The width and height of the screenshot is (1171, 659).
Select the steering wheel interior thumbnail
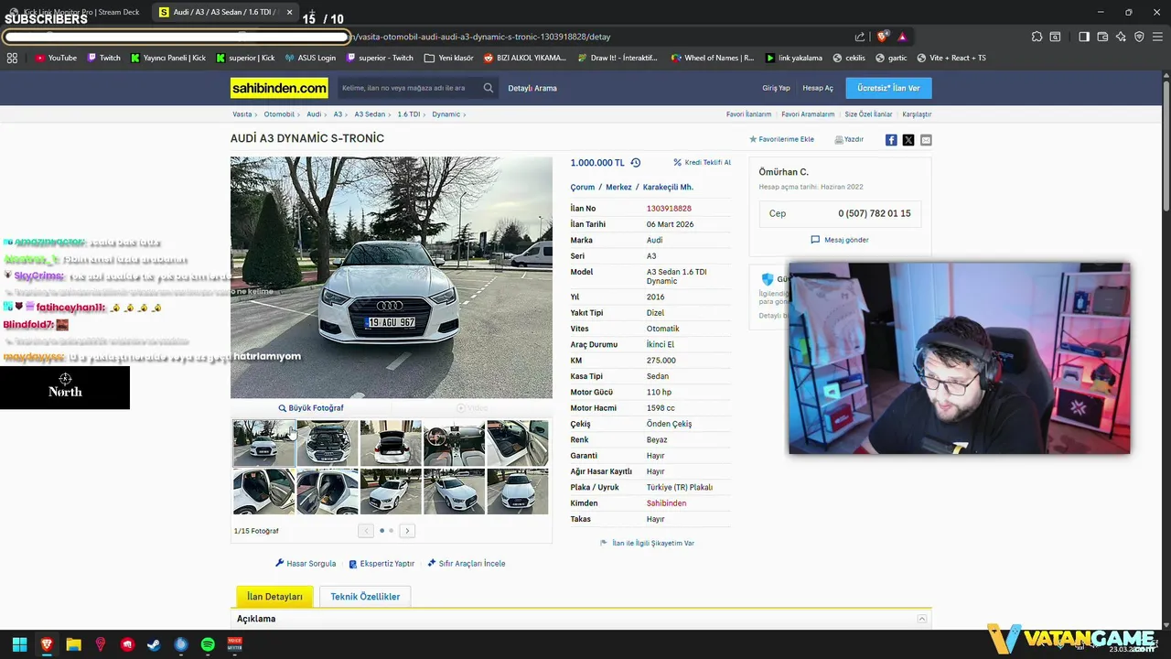(x=454, y=443)
